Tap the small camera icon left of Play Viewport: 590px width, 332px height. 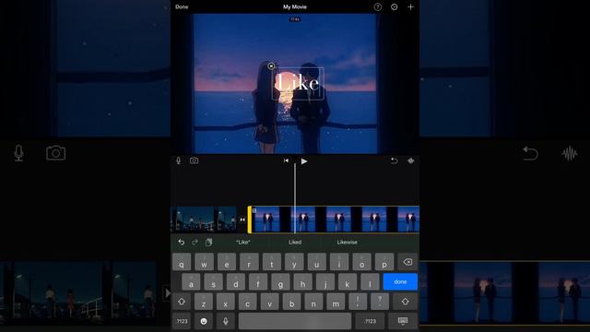194,160
